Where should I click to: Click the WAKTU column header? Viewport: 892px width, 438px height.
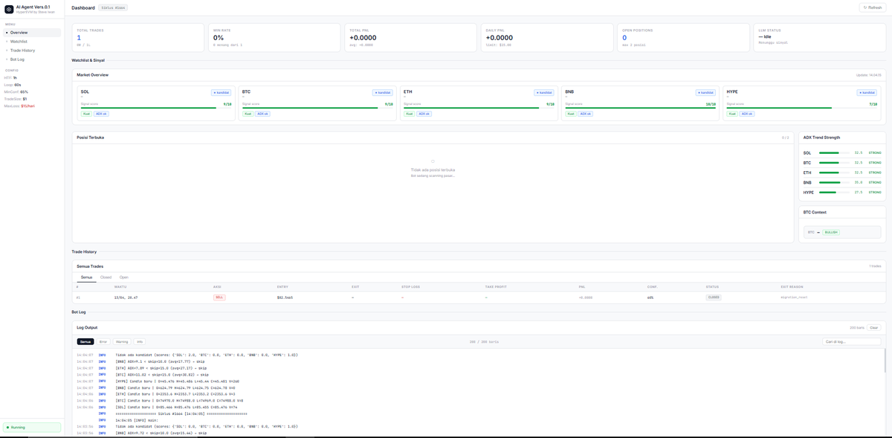tap(120, 286)
